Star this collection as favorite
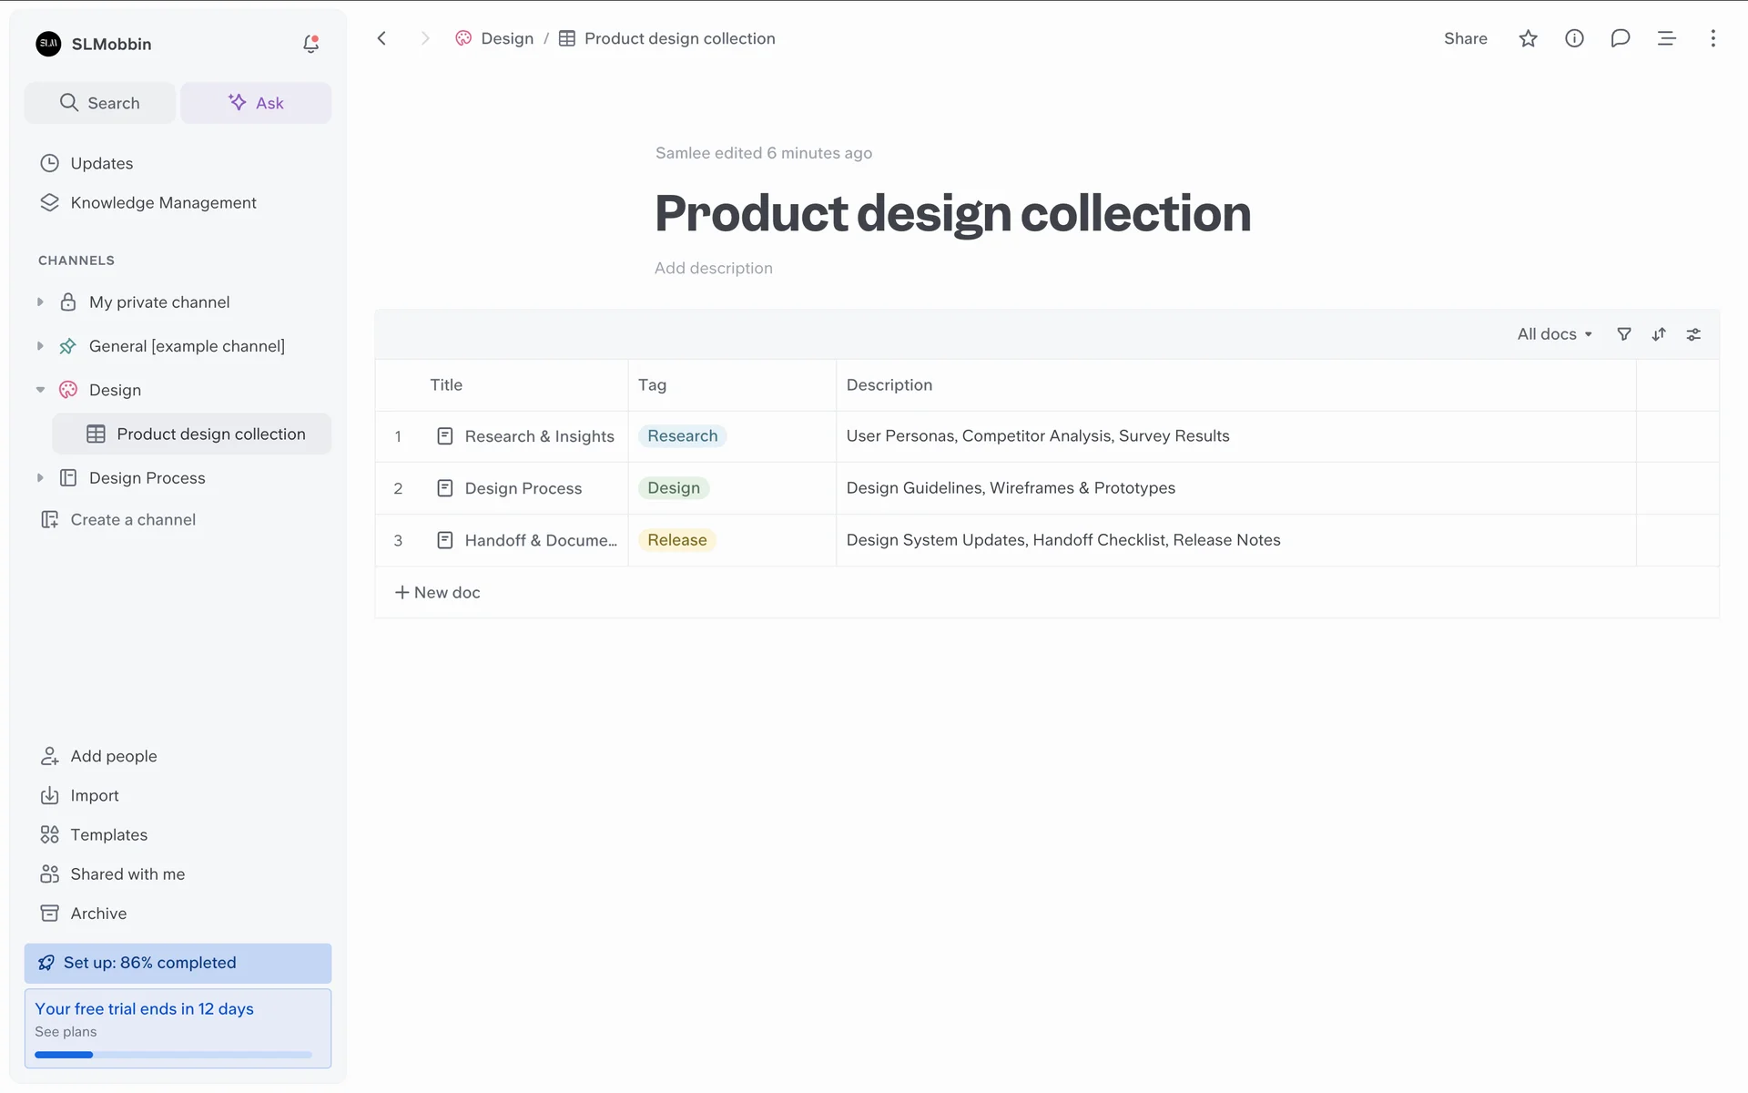Screen dimensions: 1748x1093 1528,38
